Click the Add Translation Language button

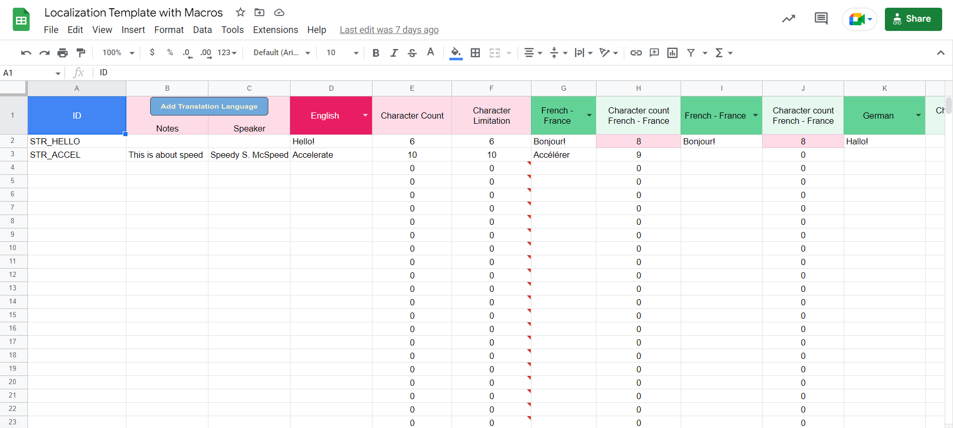coord(209,106)
